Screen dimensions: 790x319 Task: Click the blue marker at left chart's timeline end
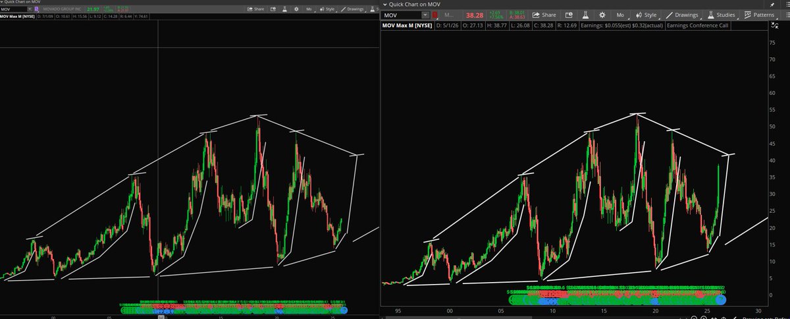[x=344, y=310]
